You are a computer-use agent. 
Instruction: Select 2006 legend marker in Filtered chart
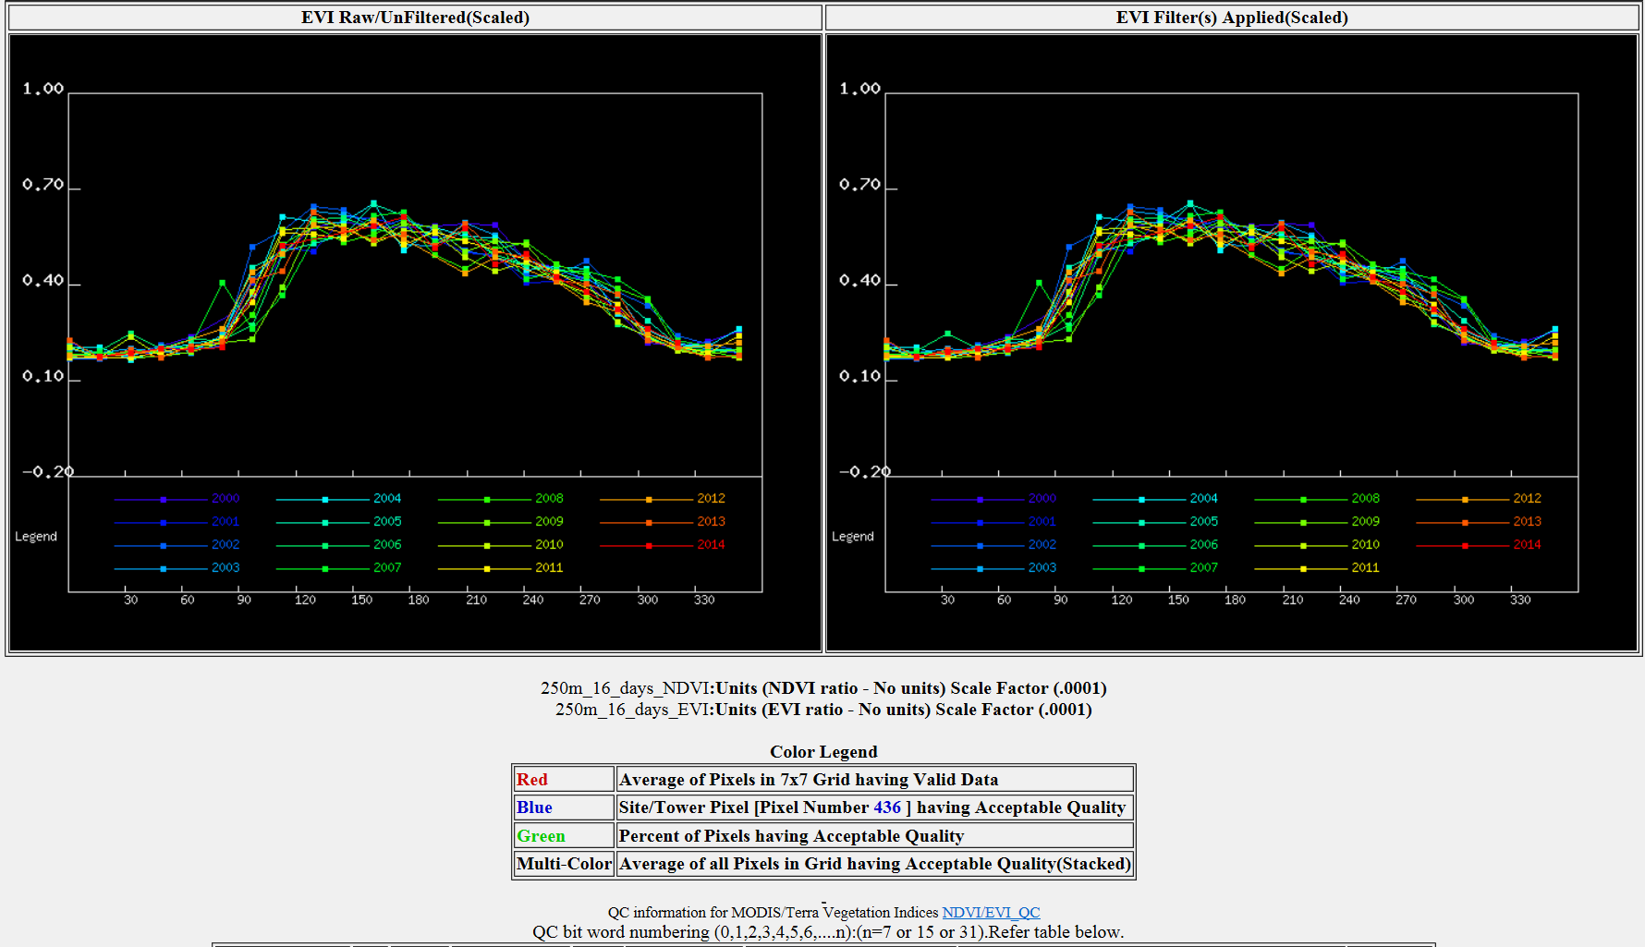pyautogui.click(x=1141, y=545)
